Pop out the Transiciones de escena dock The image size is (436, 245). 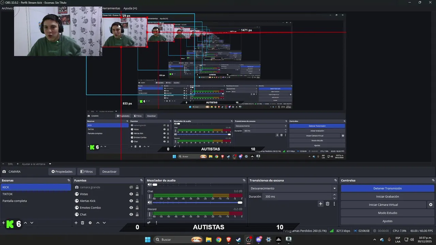(x=336, y=180)
